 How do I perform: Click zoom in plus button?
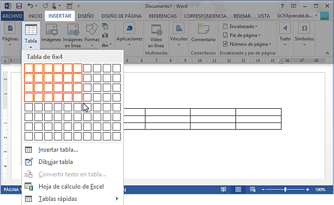click(307, 189)
